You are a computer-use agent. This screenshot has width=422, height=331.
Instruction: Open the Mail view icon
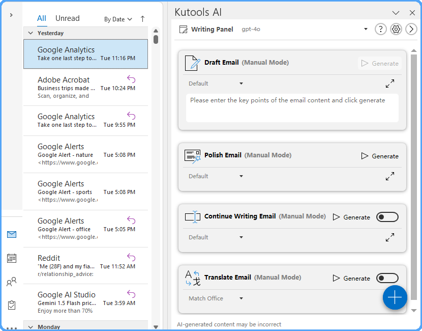tap(11, 235)
